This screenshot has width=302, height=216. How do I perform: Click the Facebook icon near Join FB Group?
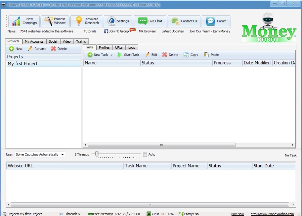[x=106, y=31]
